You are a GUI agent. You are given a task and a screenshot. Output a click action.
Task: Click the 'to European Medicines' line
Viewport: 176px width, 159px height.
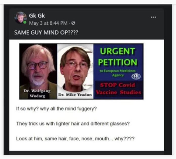pos(118,71)
